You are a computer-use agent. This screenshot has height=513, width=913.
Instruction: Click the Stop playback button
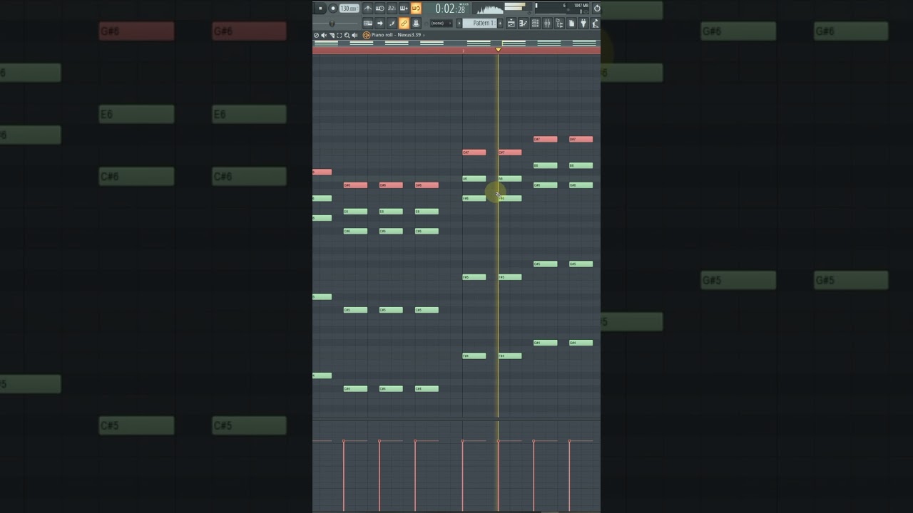pyautogui.click(x=320, y=9)
